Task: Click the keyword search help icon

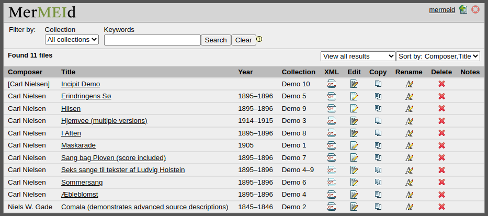Action: point(259,39)
